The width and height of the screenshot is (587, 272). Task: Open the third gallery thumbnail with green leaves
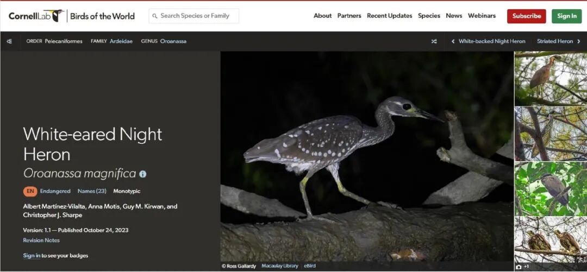[x=551, y=189]
